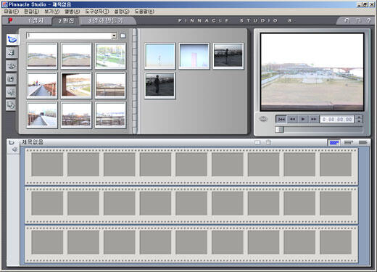Click the delete clip trash can icon

click(x=268, y=142)
